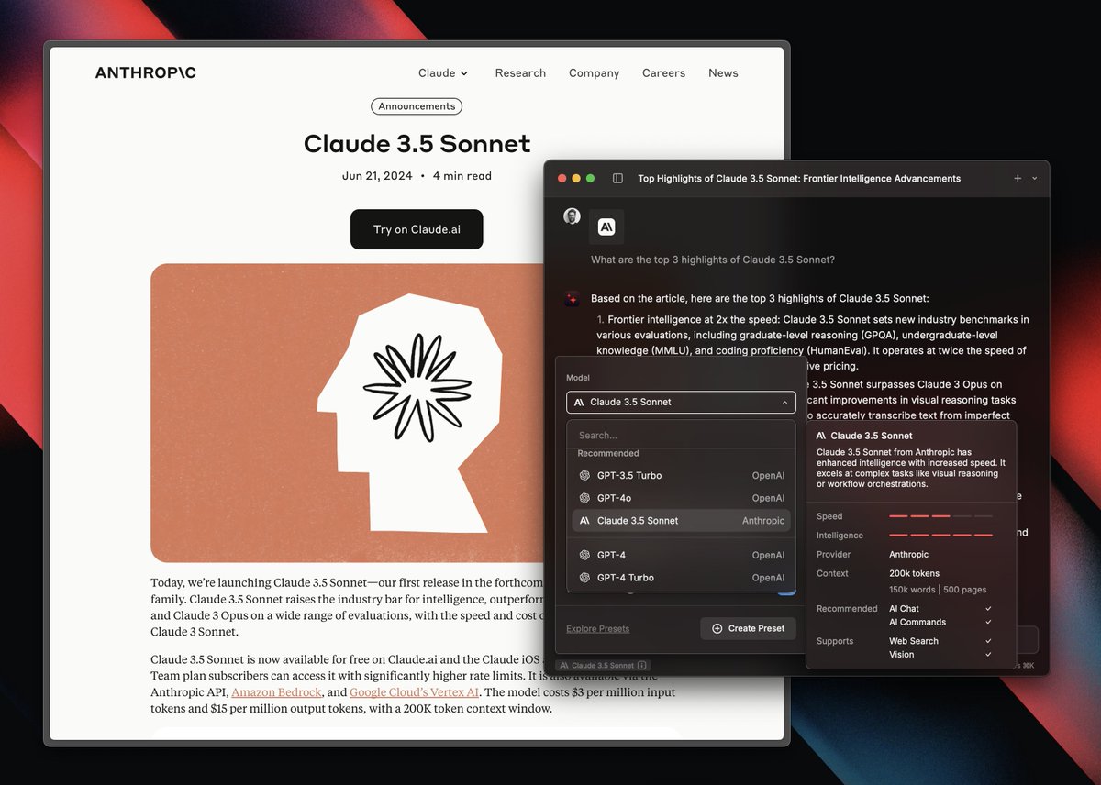Open Careers in website nav
Screen dimensions: 1101x785
(x=663, y=73)
